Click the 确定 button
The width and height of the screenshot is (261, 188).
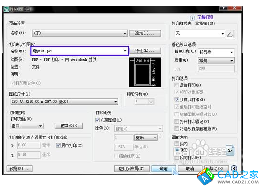point(163,169)
